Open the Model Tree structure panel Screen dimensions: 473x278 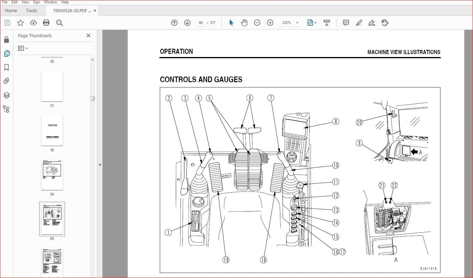[7, 109]
